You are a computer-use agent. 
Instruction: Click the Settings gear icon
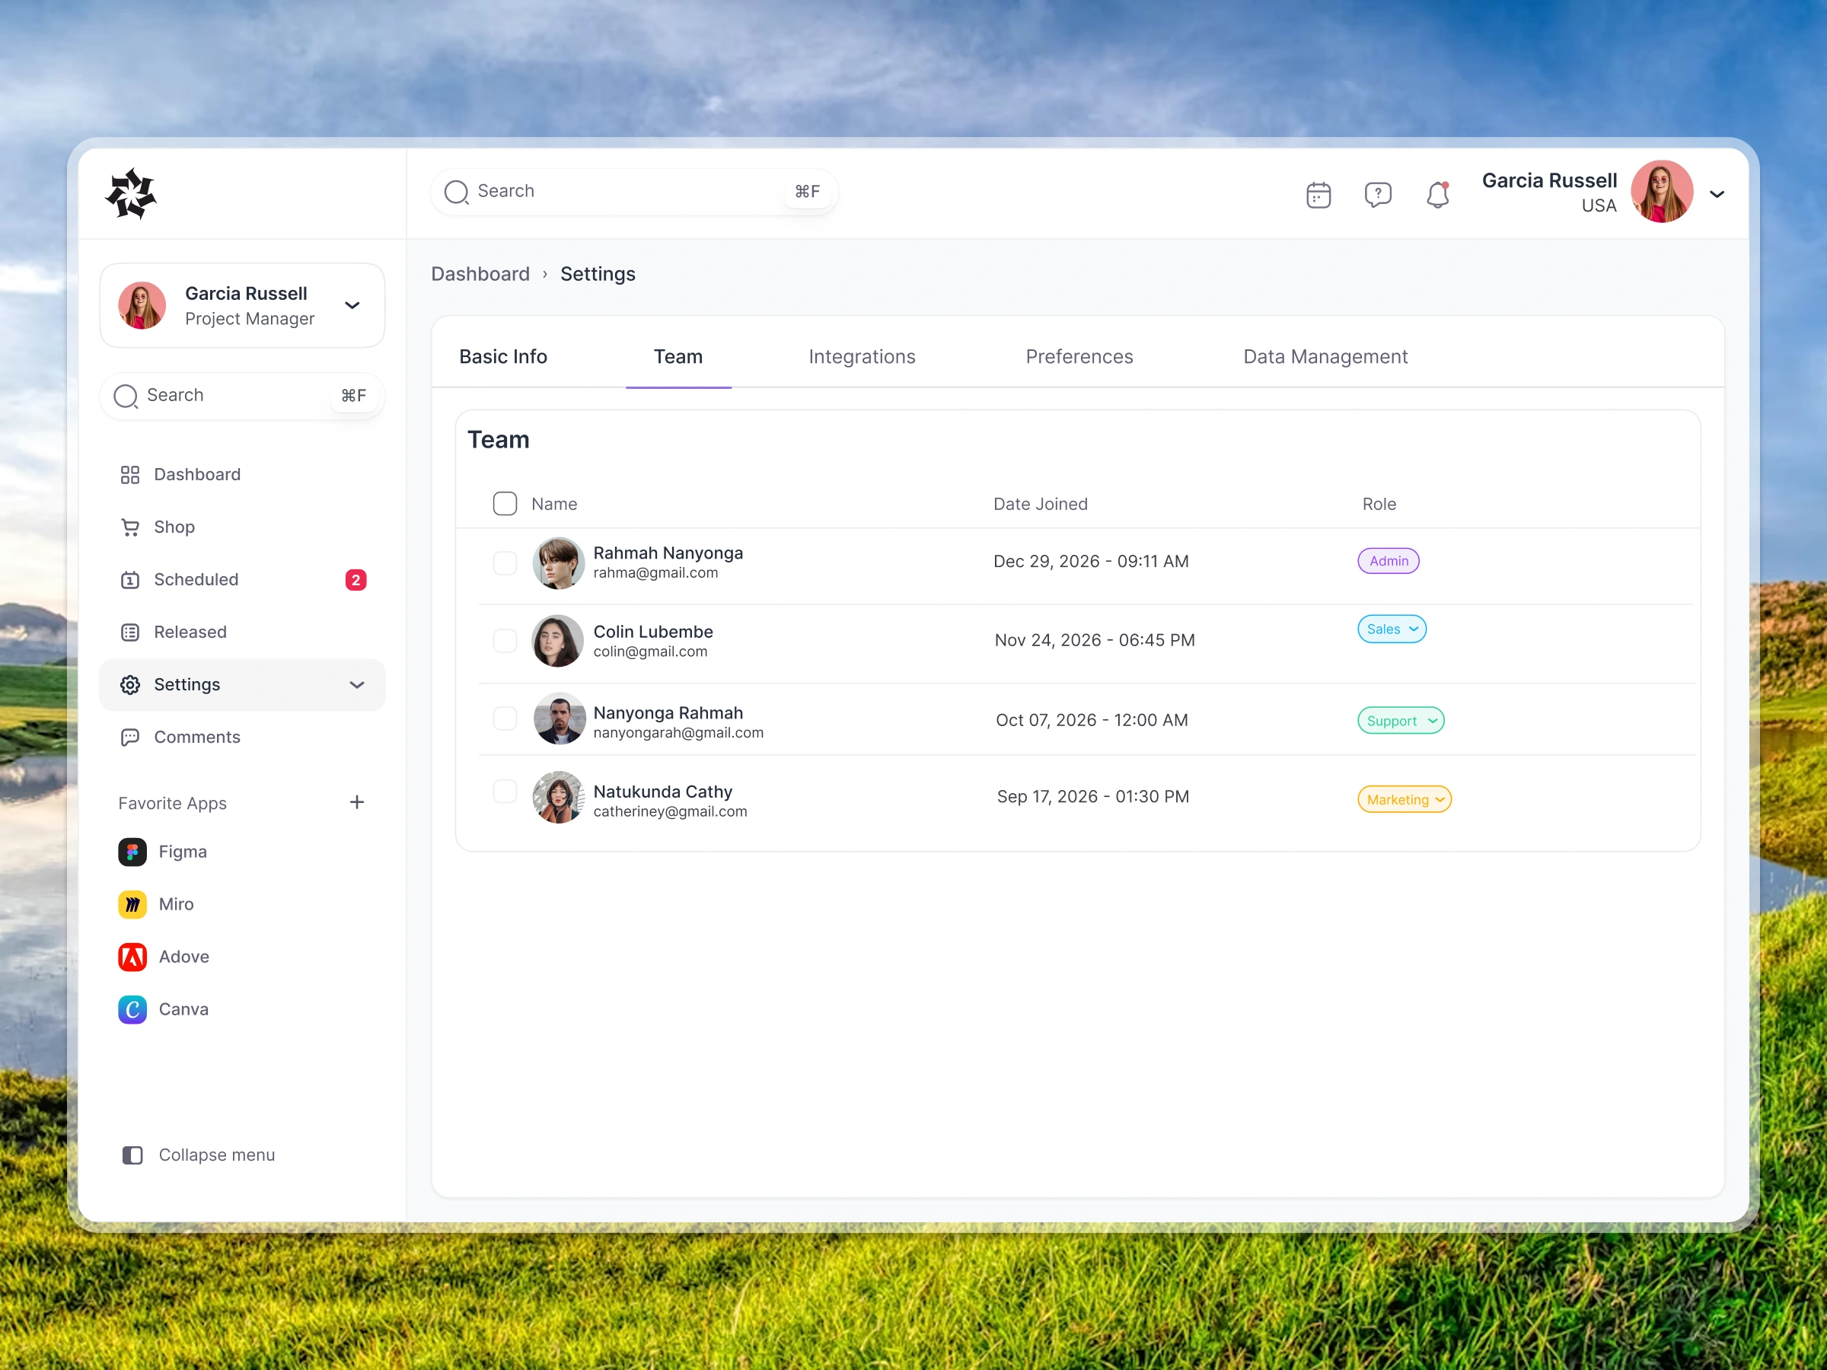pos(130,684)
